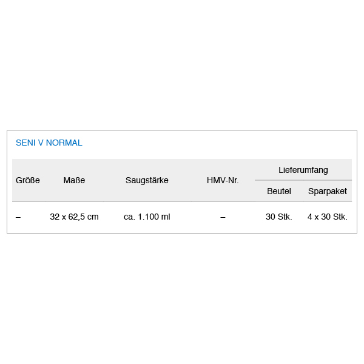Click the HMV-Nr. column header

(x=223, y=180)
